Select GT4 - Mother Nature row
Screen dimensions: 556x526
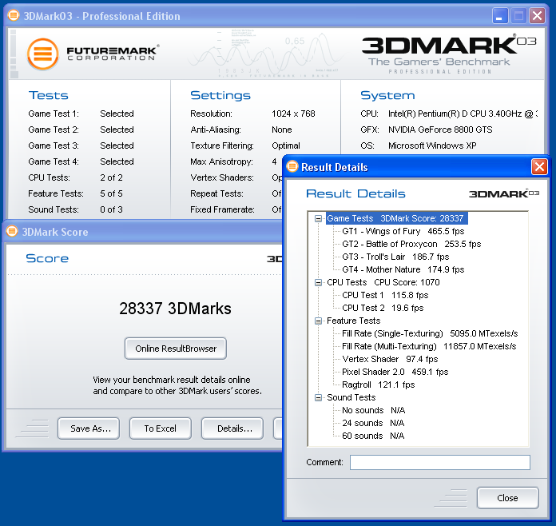(x=403, y=269)
